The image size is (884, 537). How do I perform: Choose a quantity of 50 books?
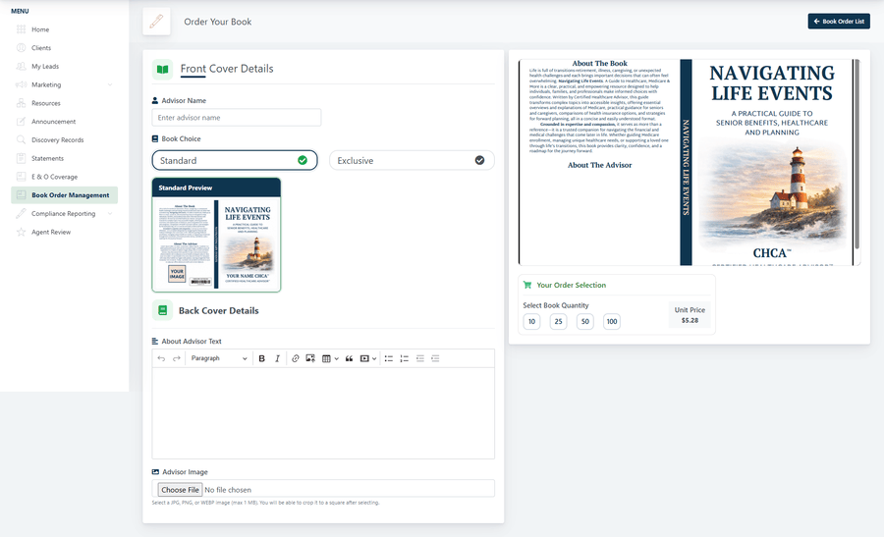tap(585, 322)
